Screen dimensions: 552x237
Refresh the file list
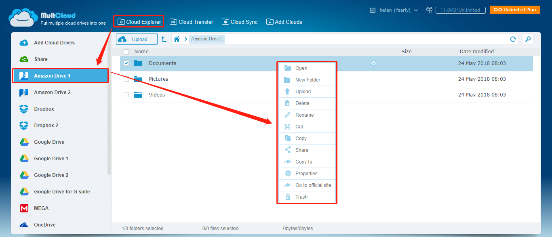[513, 39]
